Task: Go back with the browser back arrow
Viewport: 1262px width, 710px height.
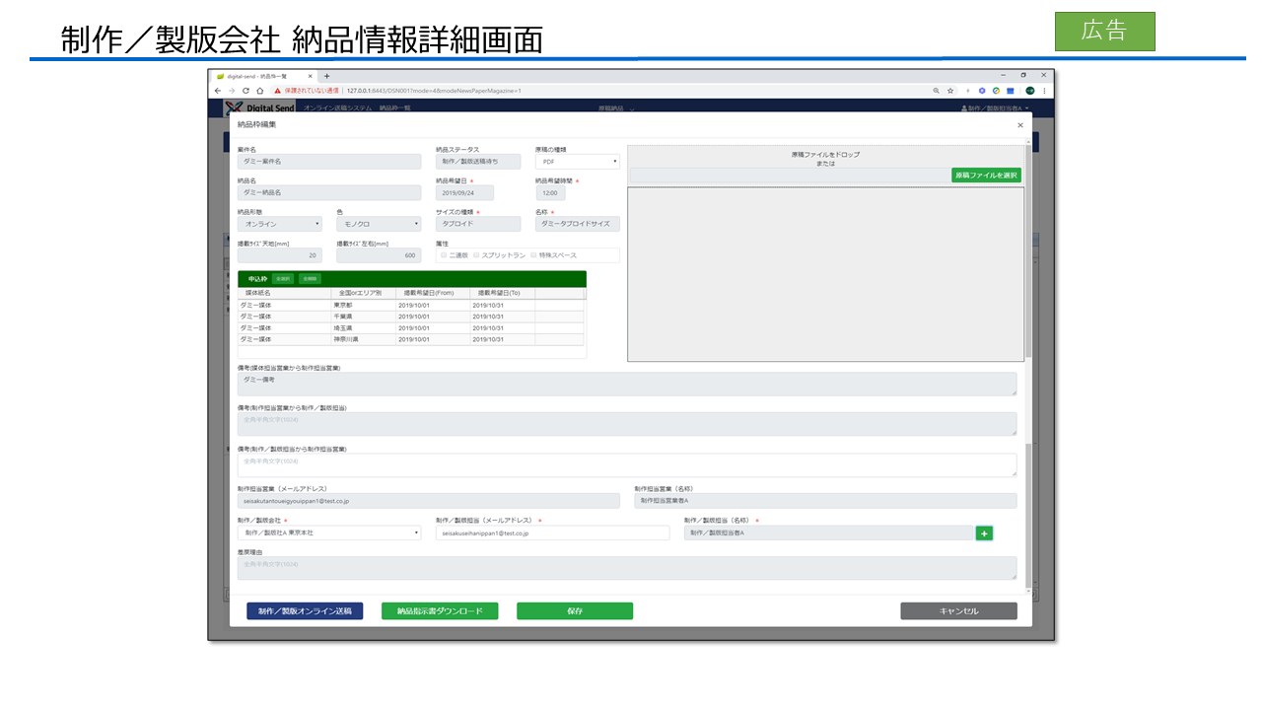Action: (218, 90)
